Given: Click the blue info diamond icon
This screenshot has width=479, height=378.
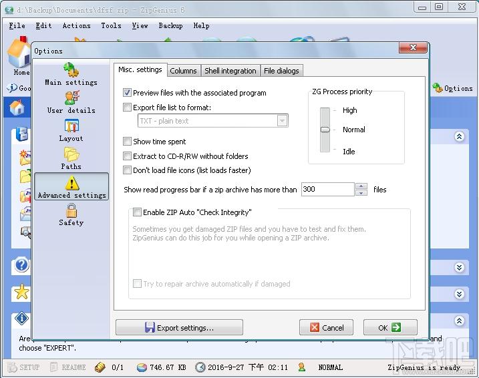Looking at the screenshot, I should pyautogui.click(x=21, y=319).
